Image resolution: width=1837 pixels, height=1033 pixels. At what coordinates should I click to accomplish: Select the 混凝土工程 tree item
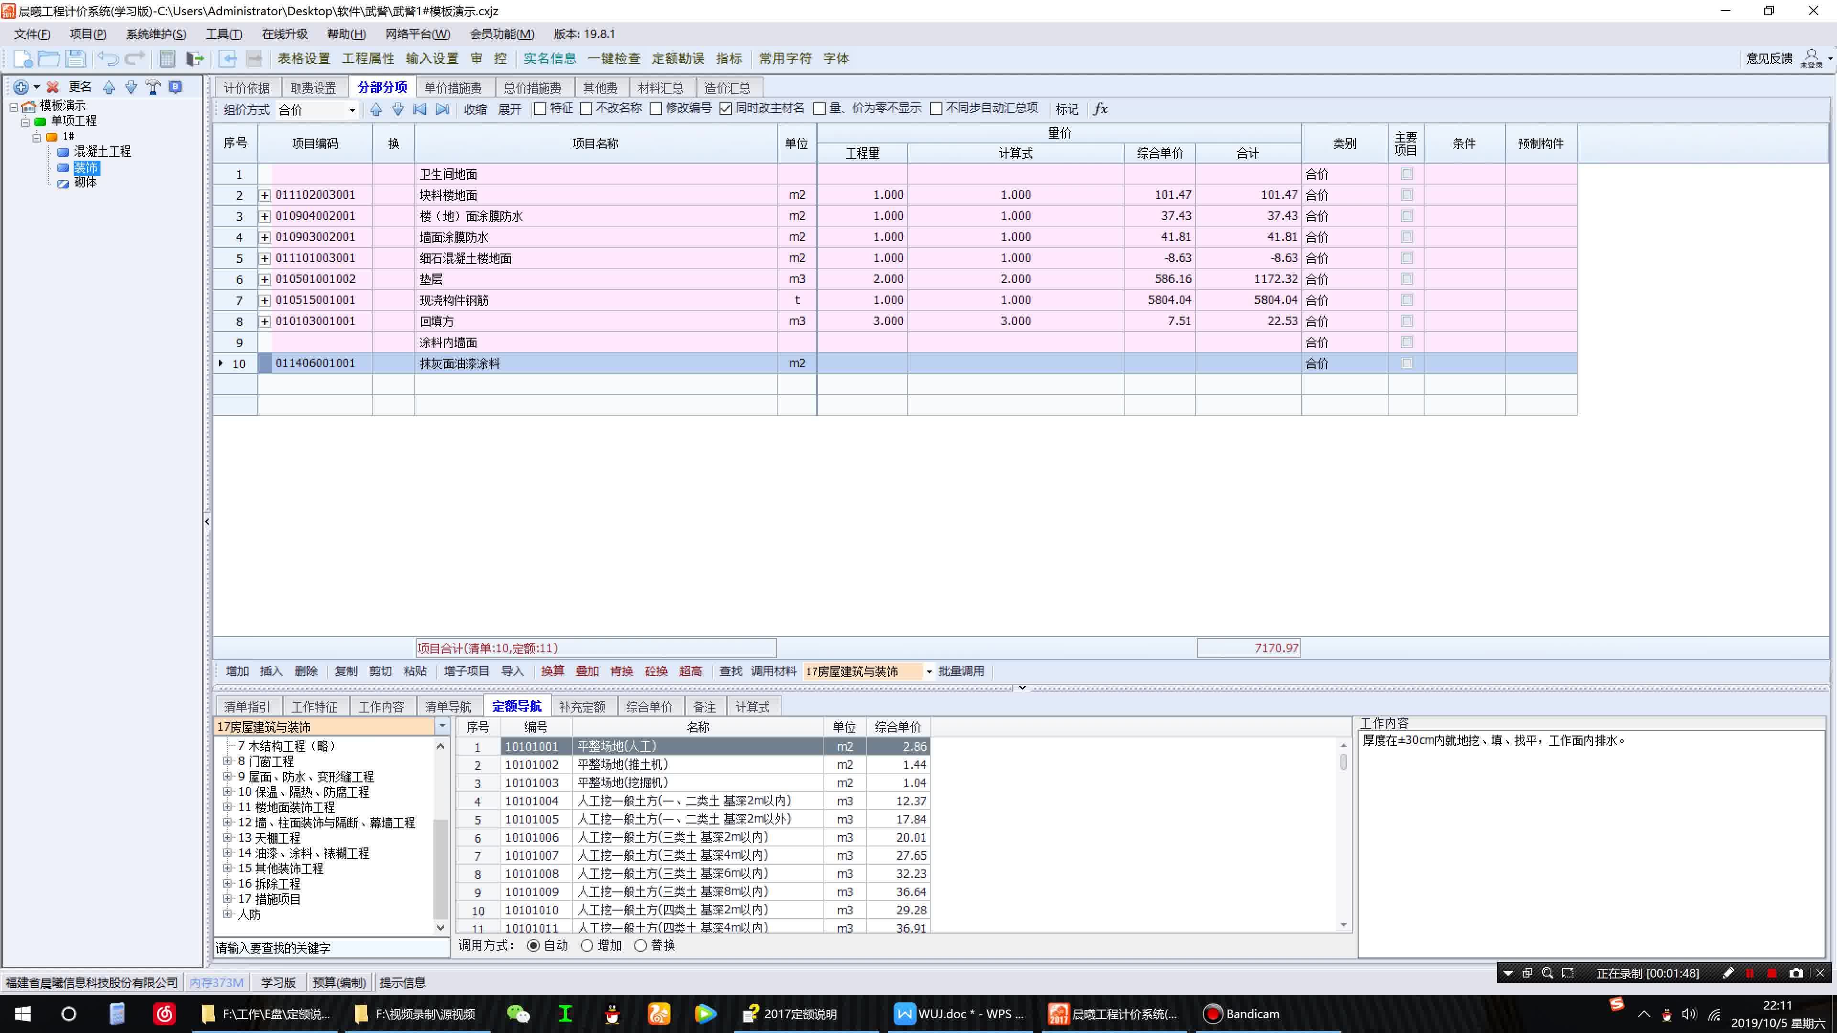102,151
